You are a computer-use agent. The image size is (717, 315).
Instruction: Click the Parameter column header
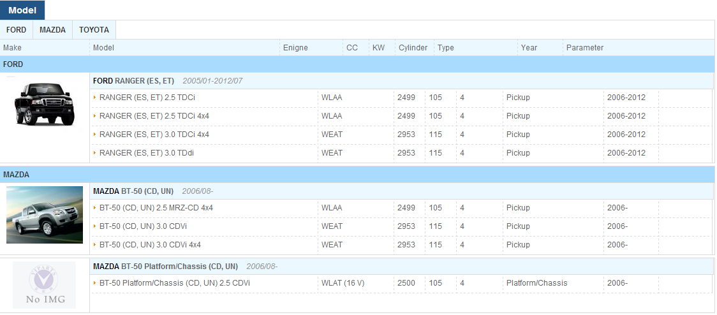click(585, 48)
